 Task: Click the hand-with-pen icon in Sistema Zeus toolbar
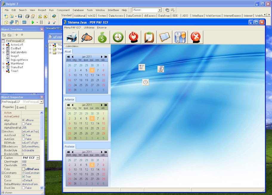(86, 37)
